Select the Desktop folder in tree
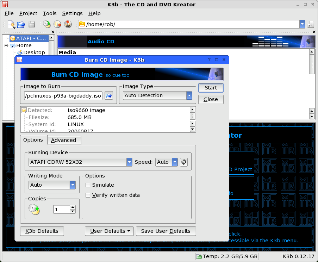Image resolution: width=318 pixels, height=262 pixels. coord(31,52)
